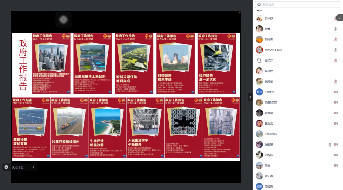This screenshot has width=343, height=190.
Task: Click 管晨曦's camera-off icon
Action: point(335,113)
